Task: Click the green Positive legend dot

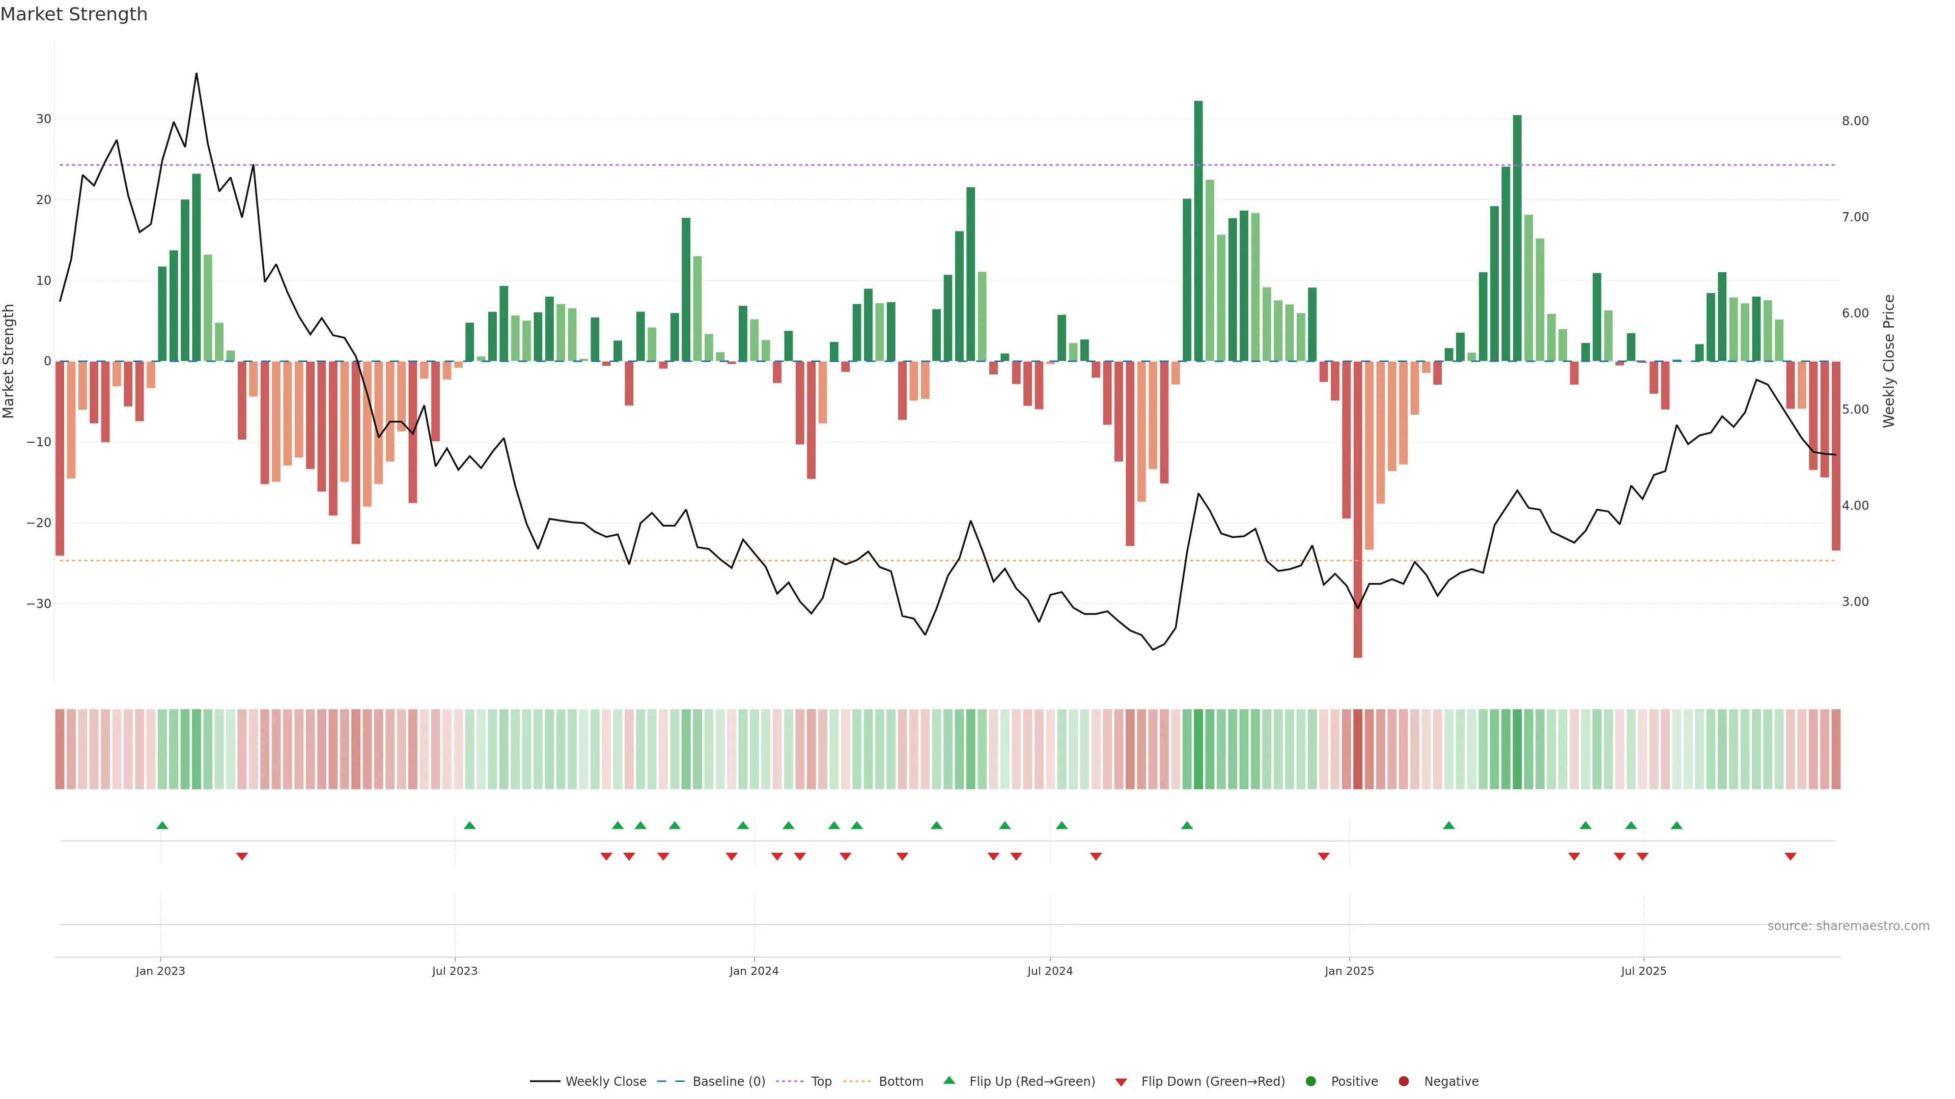Action: click(x=1310, y=1082)
